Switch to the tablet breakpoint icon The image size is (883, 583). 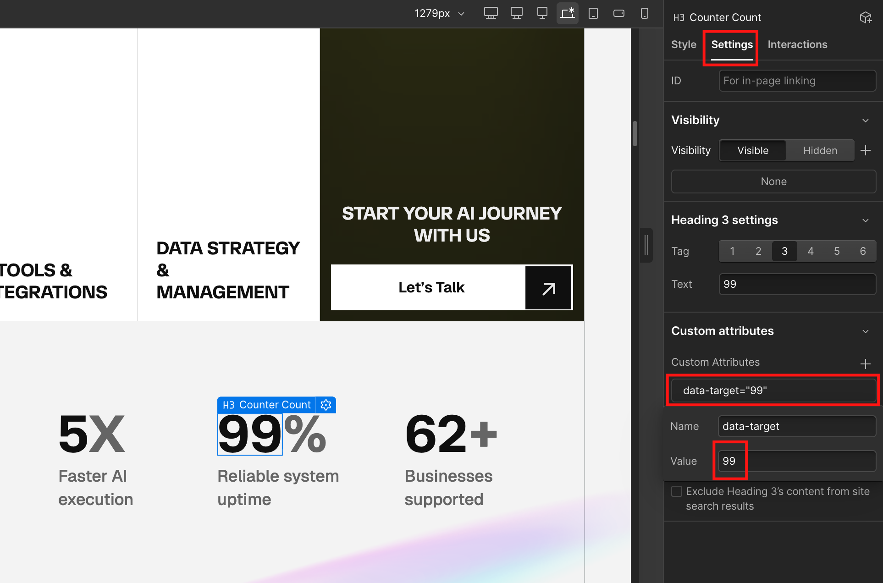[593, 13]
